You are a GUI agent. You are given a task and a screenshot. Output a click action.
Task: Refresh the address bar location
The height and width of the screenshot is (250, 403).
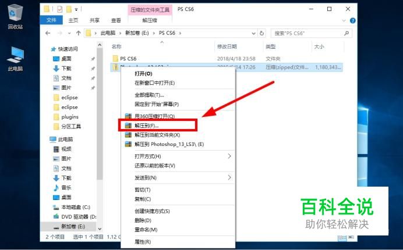pyautogui.click(x=261, y=33)
